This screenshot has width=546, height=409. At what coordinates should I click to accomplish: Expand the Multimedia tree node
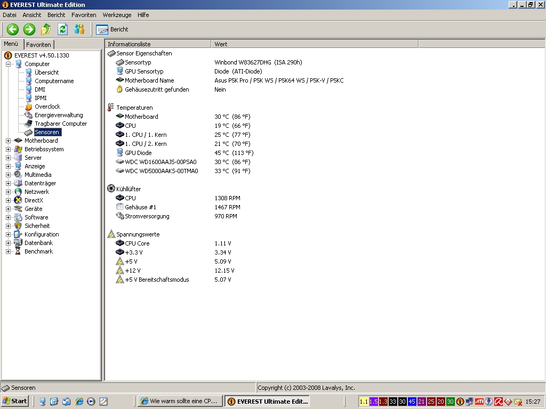(8, 175)
